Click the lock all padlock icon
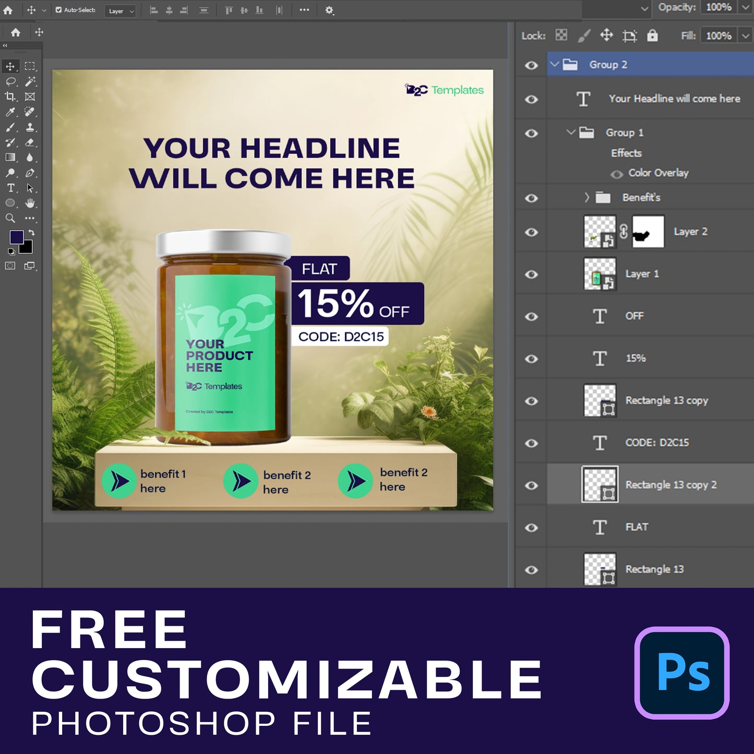 (652, 35)
